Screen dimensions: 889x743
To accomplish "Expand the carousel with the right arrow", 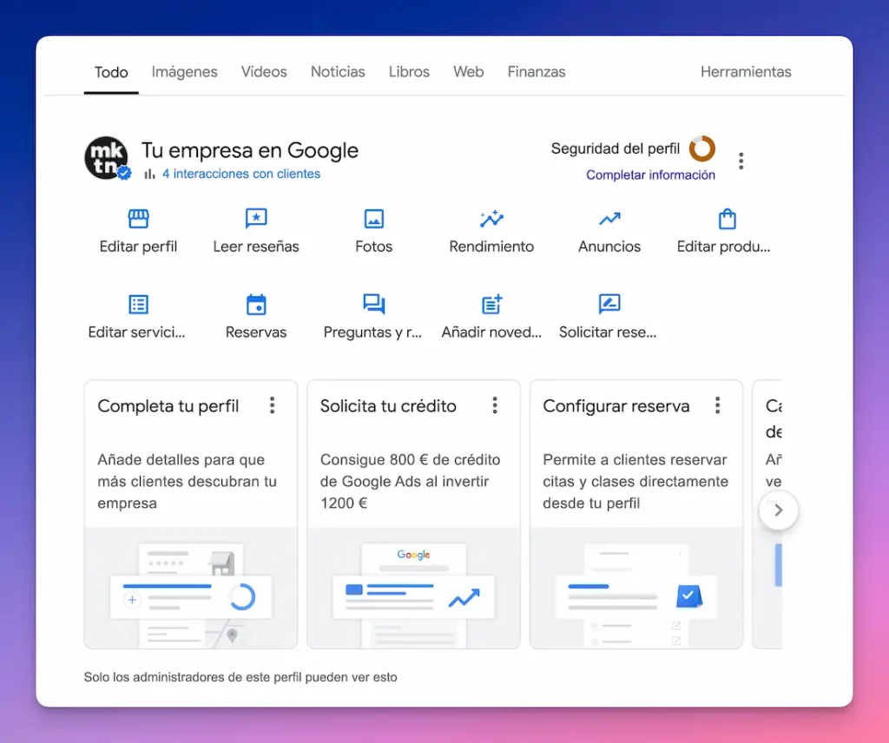I will pyautogui.click(x=778, y=510).
